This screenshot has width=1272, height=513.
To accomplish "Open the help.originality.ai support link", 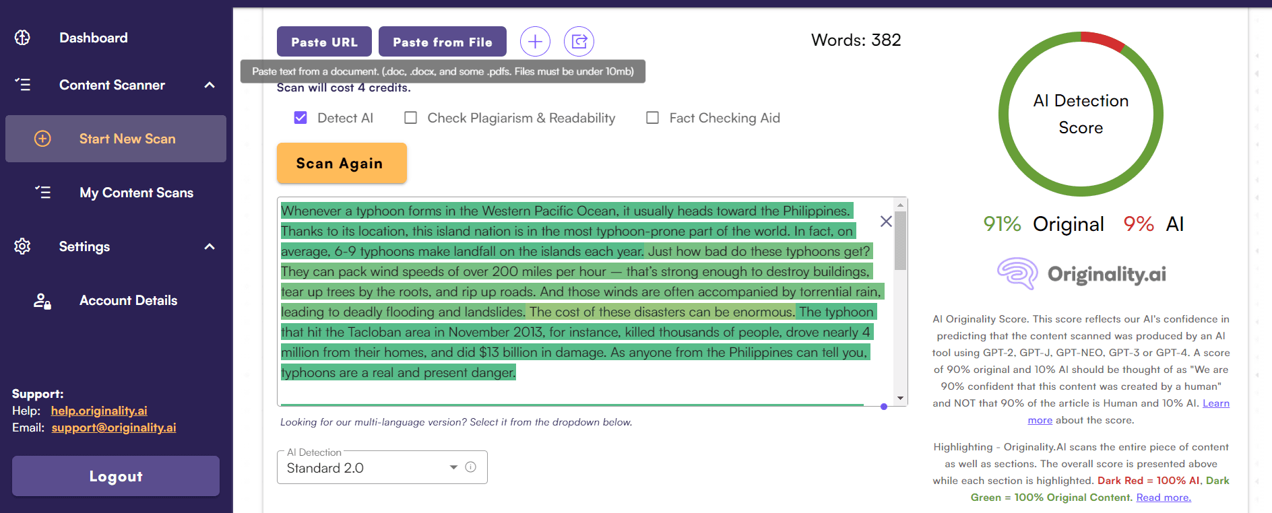I will 99,411.
